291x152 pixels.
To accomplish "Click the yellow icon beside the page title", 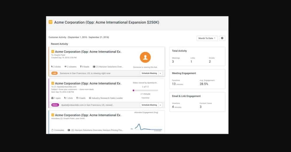I will [50, 22].
